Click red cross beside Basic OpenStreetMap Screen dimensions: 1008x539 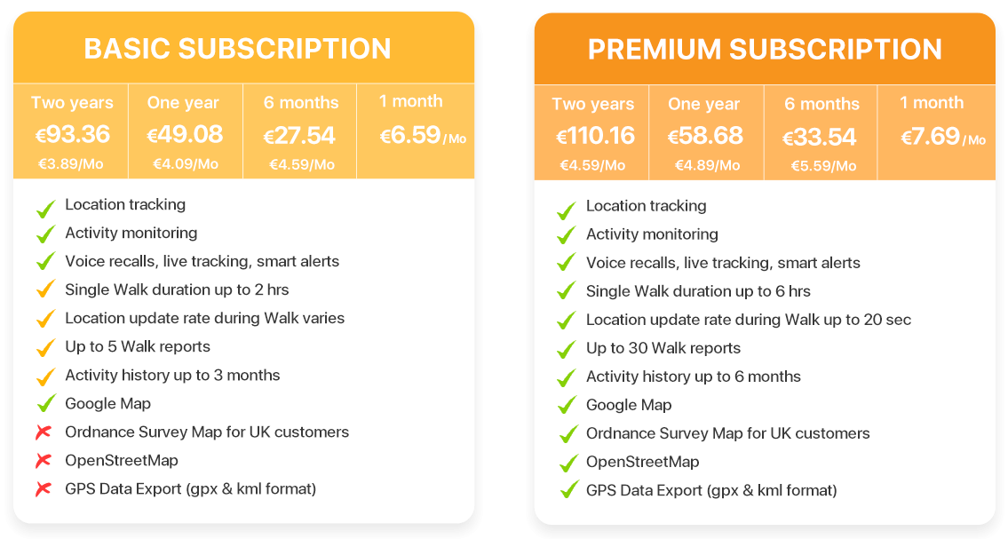[44, 461]
